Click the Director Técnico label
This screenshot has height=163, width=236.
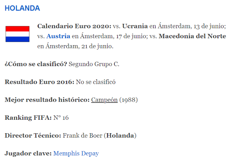point(33,135)
